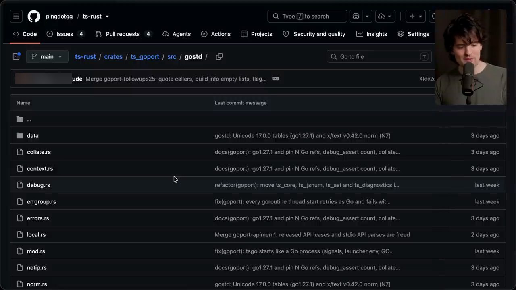Open the debug.rs refactor(goport) commit message

(x=307, y=185)
